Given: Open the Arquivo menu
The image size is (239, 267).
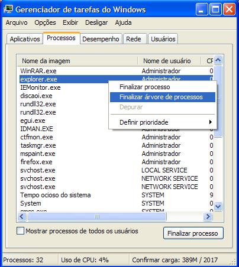Looking at the screenshot, I should pos(17,22).
